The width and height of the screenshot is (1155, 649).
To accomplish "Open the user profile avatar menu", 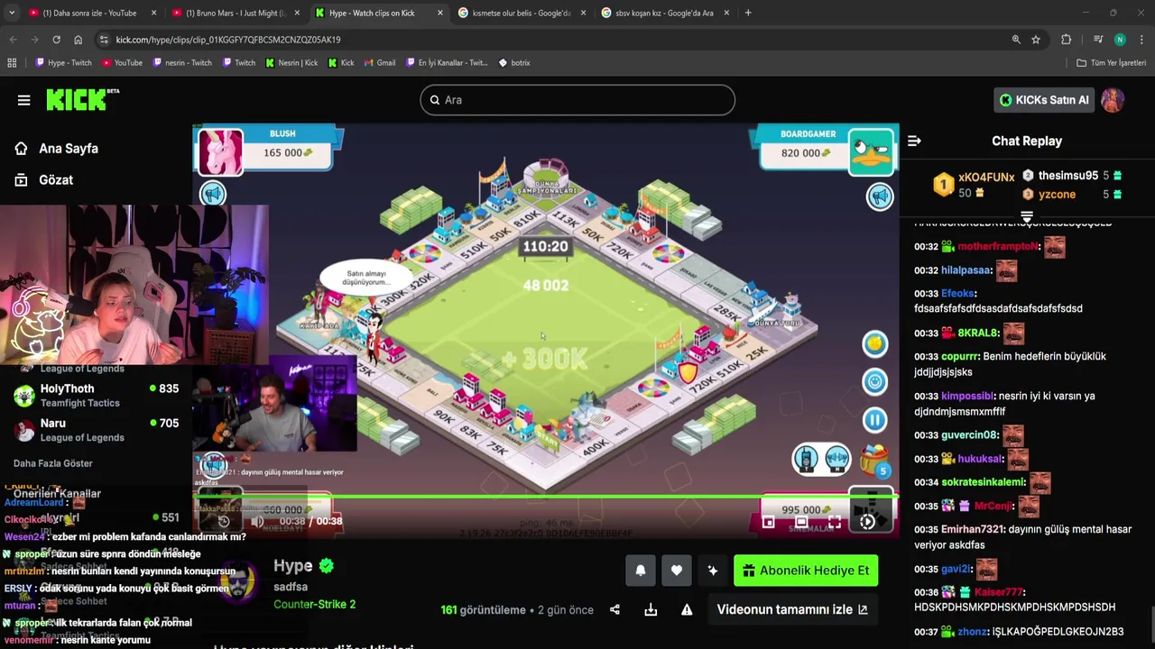I will (x=1113, y=100).
